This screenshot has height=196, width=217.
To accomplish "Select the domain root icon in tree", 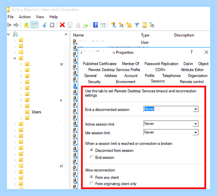I will point(15,34).
